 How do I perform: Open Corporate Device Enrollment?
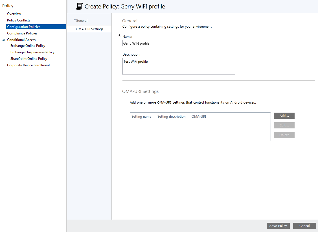pyautogui.click(x=28, y=65)
